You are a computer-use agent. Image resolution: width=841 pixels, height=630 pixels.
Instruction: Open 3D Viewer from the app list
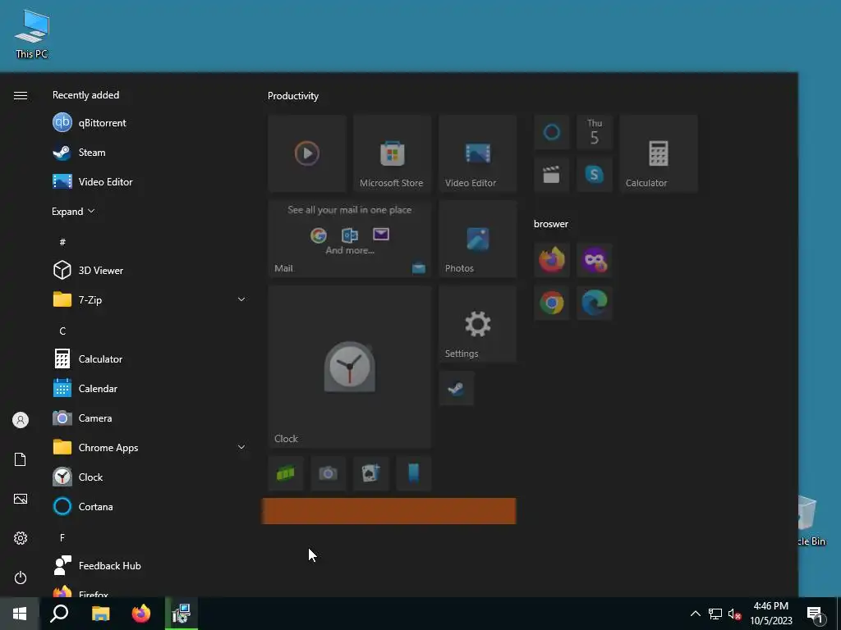(x=150, y=270)
